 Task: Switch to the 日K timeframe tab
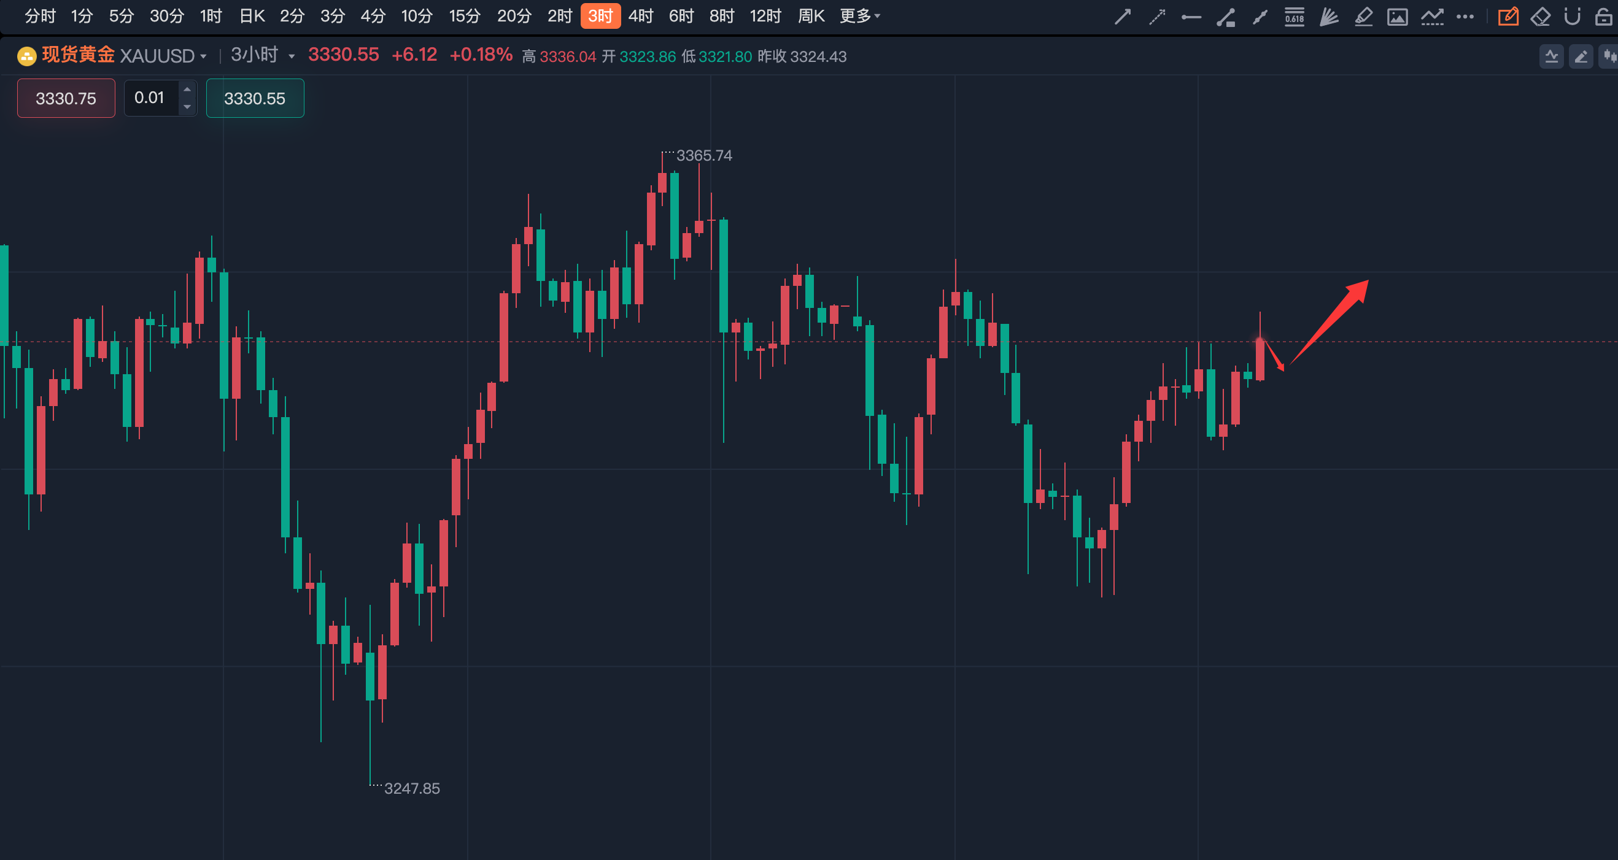coord(252,16)
